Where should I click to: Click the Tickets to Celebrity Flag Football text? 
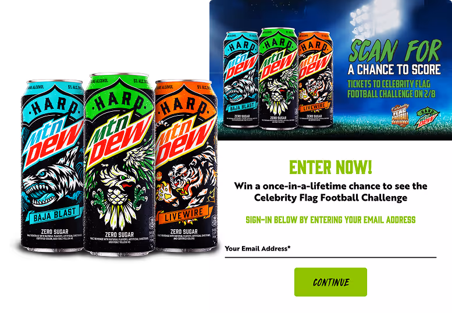tap(391, 89)
